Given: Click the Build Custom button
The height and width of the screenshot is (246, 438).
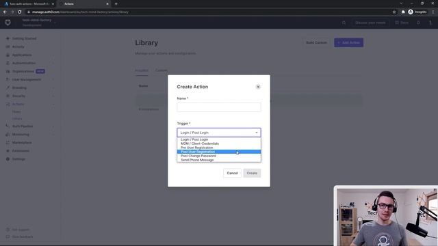Looking at the screenshot, I should coord(316,42).
